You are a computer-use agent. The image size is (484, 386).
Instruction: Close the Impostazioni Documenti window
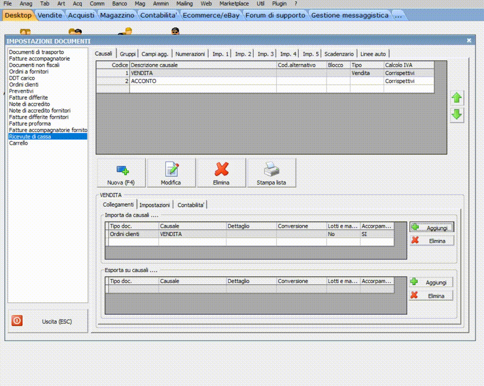pos(469,41)
